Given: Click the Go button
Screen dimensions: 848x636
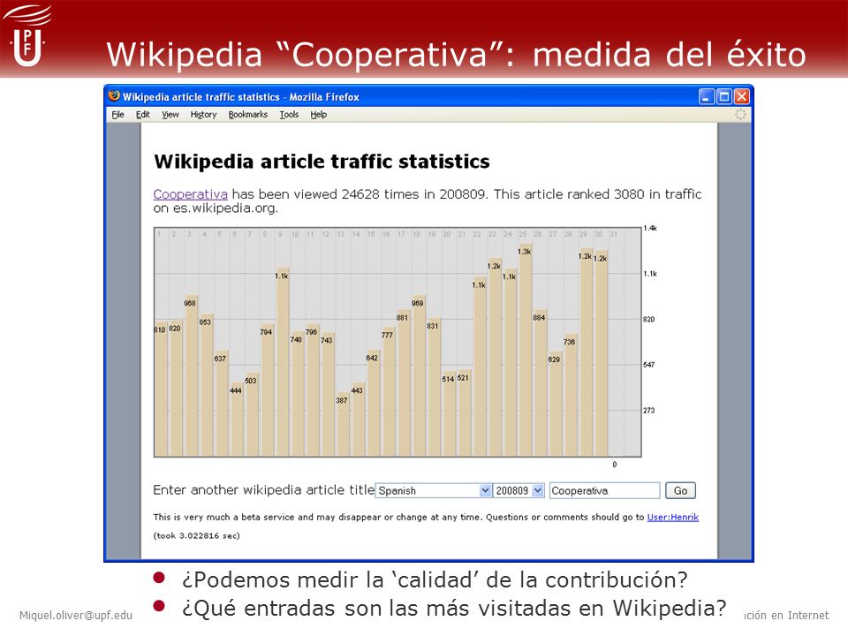Looking at the screenshot, I should [680, 490].
